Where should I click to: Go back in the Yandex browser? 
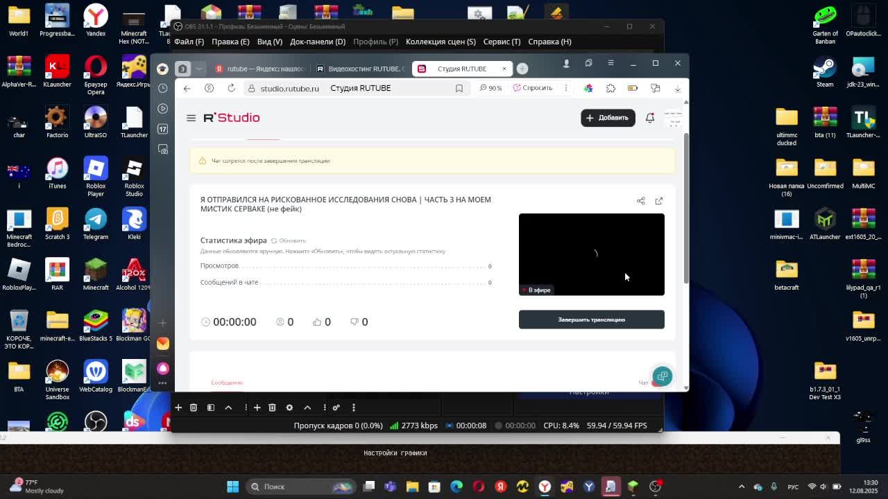coord(187,88)
